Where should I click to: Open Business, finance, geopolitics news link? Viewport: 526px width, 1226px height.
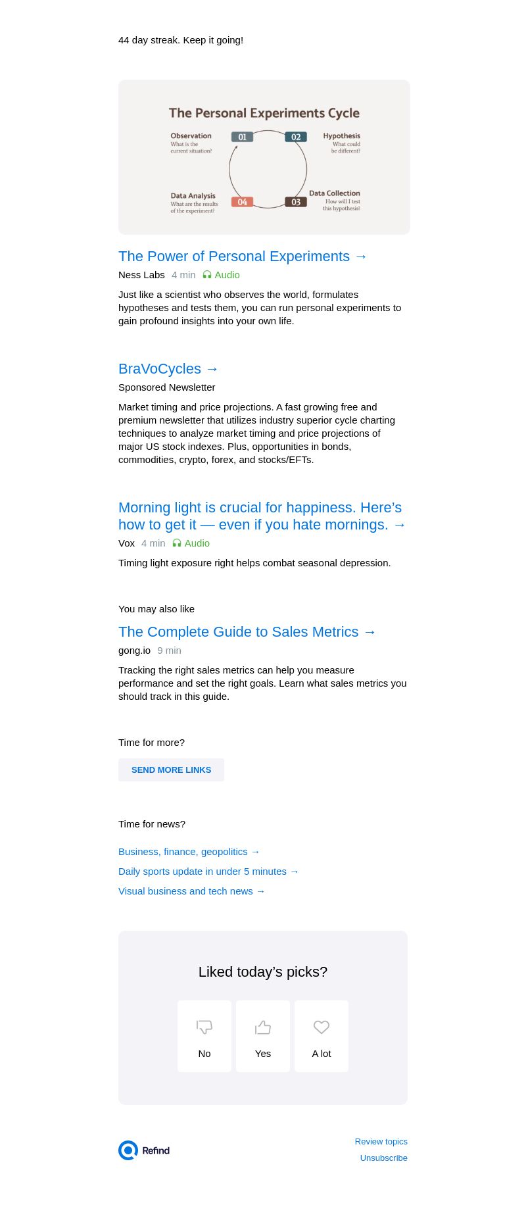pos(189,852)
